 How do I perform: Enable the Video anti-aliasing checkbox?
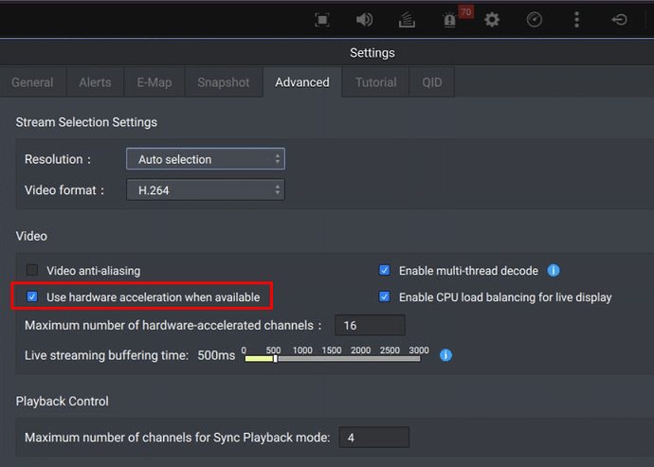(32, 270)
